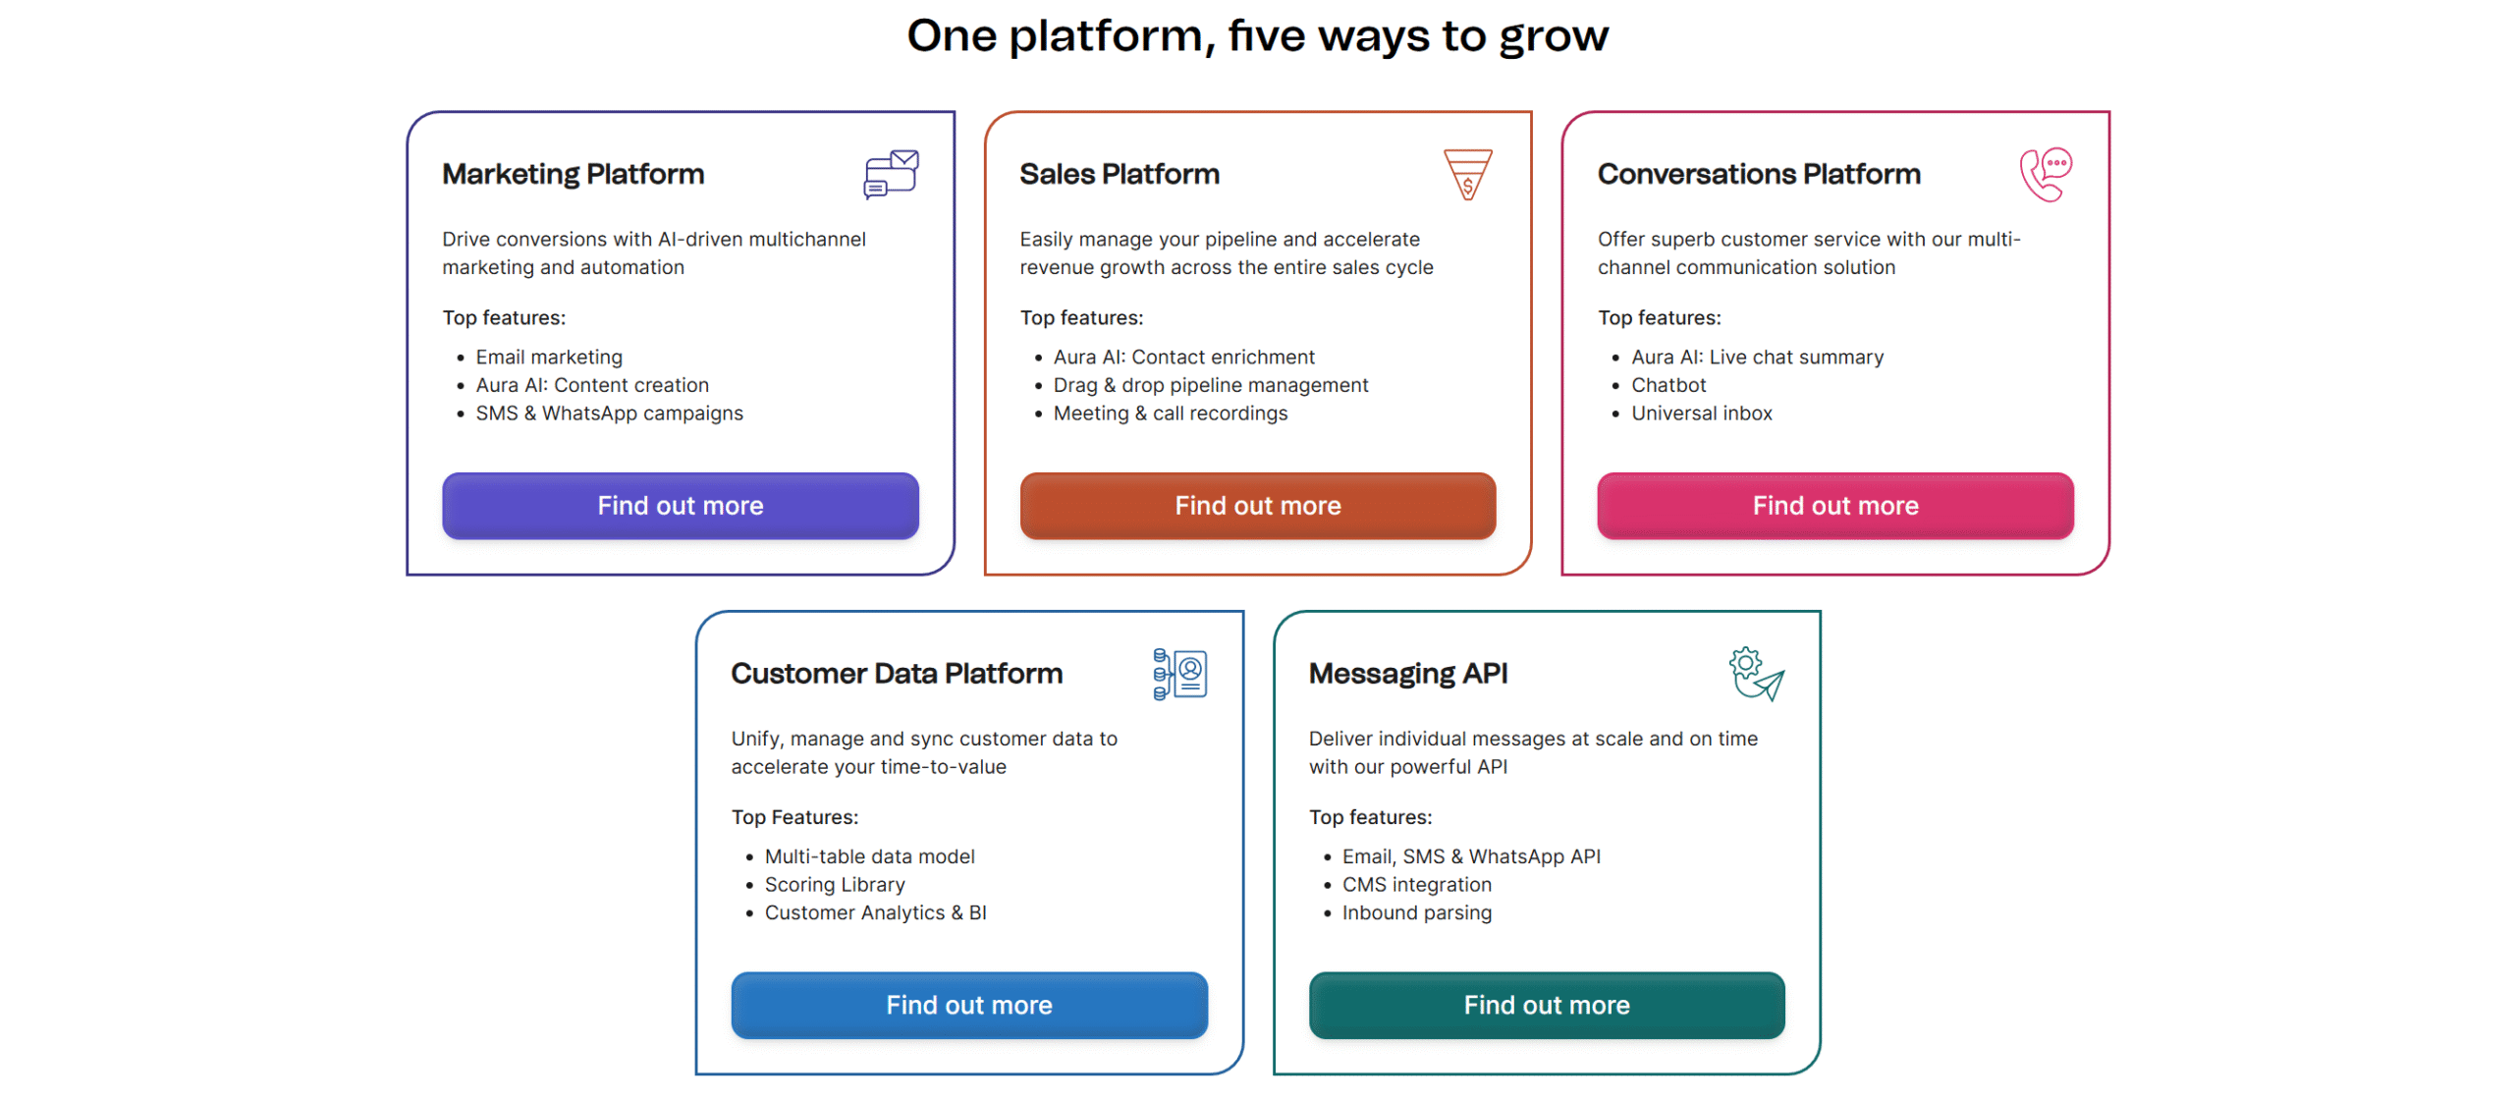Screen dimensions: 2514x1100
Task: Click the Messaging API gear paper-plane icon
Action: tap(1756, 674)
